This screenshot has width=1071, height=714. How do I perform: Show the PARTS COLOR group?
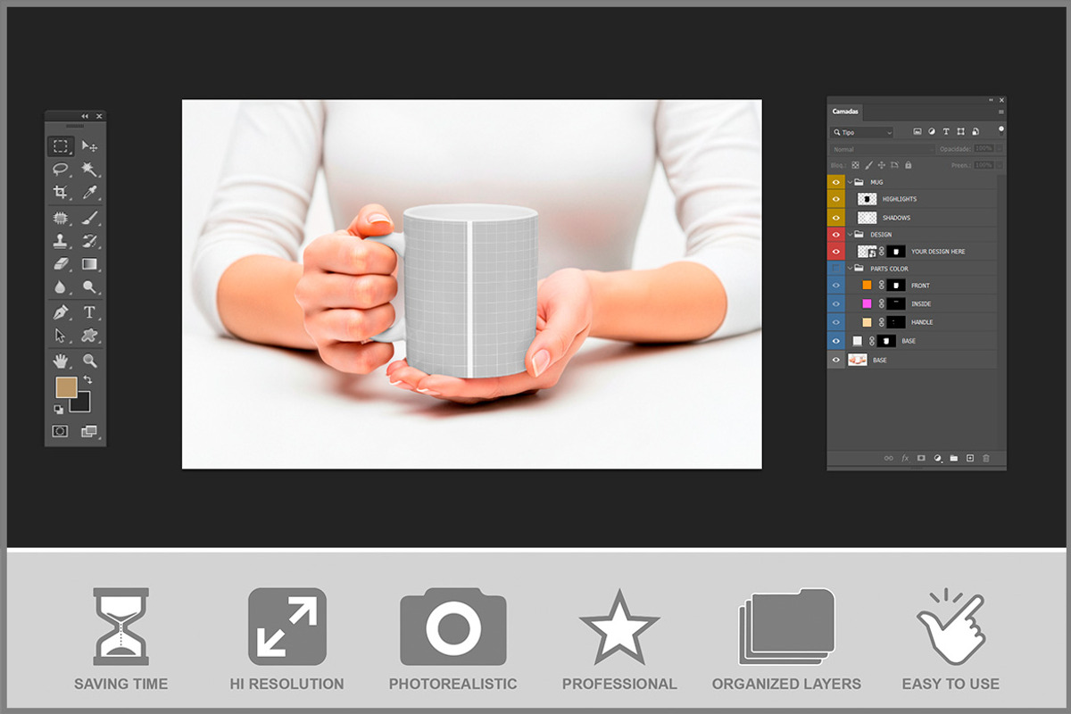coord(836,269)
